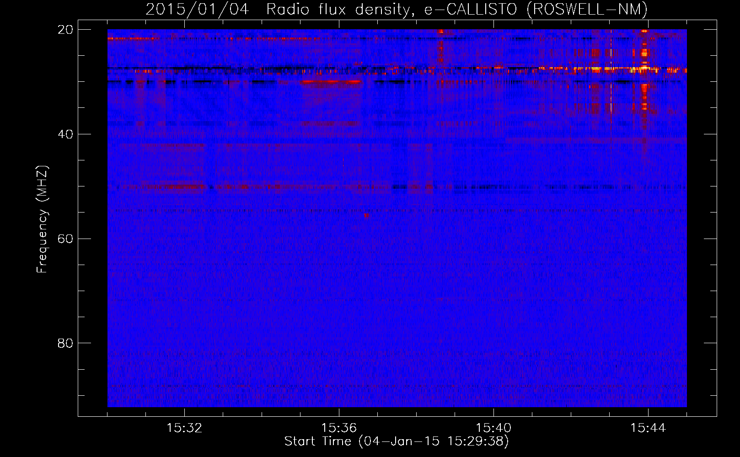This screenshot has width=740, height=457.
Task: Click the 'Start Time (04-Jan-15 15:29:38)' label
Action: tap(397, 441)
